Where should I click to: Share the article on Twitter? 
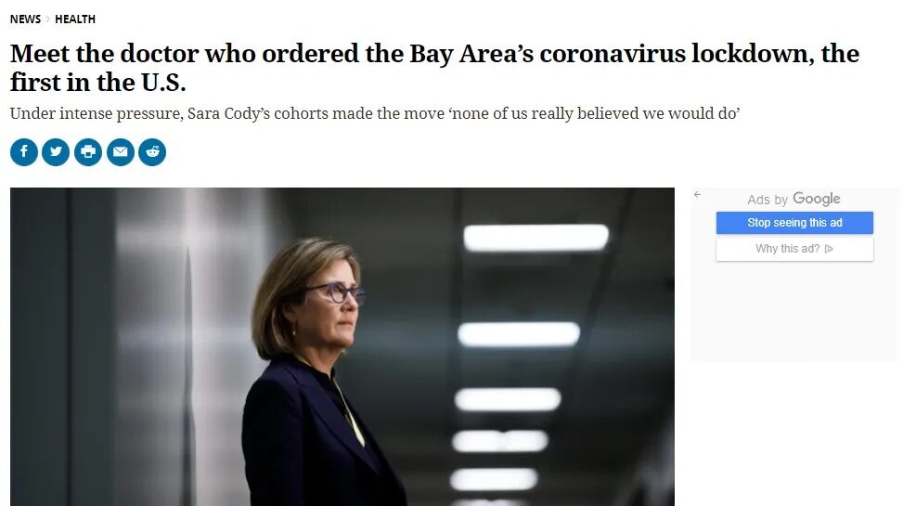[56, 152]
